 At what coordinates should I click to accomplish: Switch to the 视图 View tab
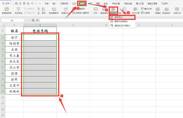(x=98, y=4)
